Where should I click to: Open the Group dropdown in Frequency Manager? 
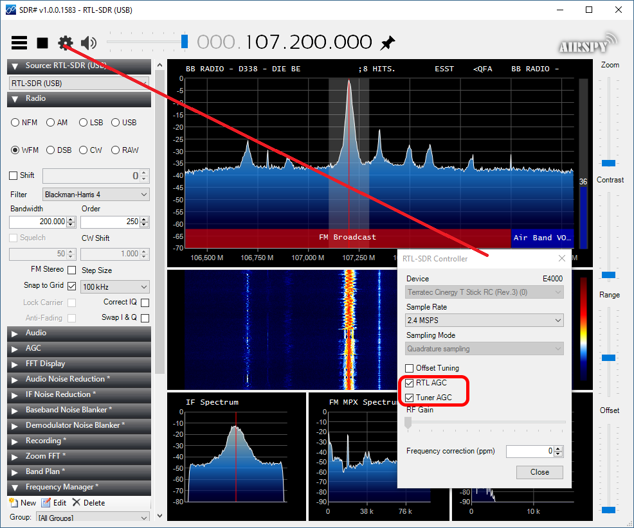[93, 518]
